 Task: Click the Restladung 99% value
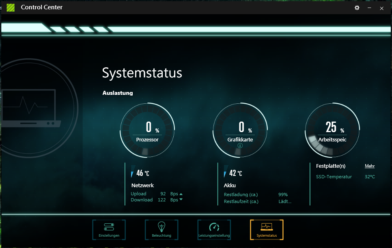[x=283, y=195]
